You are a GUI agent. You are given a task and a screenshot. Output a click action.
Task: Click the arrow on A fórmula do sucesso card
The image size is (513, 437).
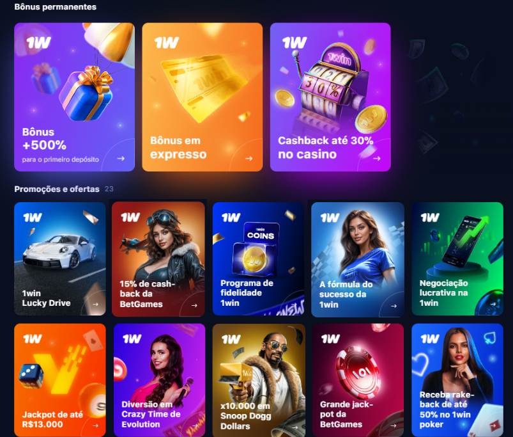click(x=394, y=306)
